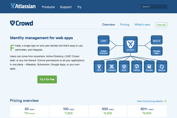Image resolution: width=177 pixels, height=118 pixels.
Task: Click the Crowd product logo
Action: click(x=22, y=23)
